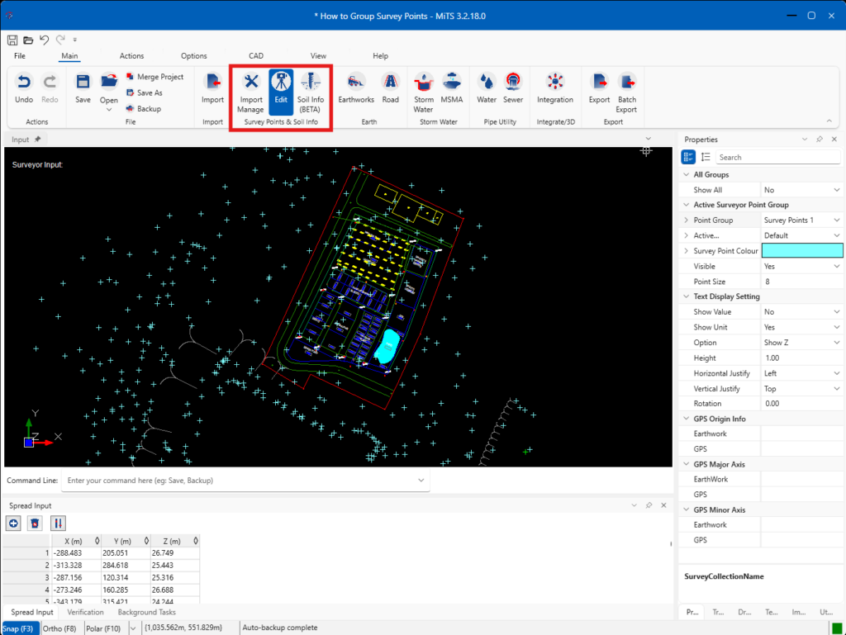Toggle Ortho (F8) mode
846x635 pixels.
point(59,628)
